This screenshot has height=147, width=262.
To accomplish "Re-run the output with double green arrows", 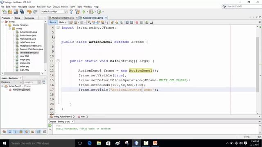I will 50,125.
